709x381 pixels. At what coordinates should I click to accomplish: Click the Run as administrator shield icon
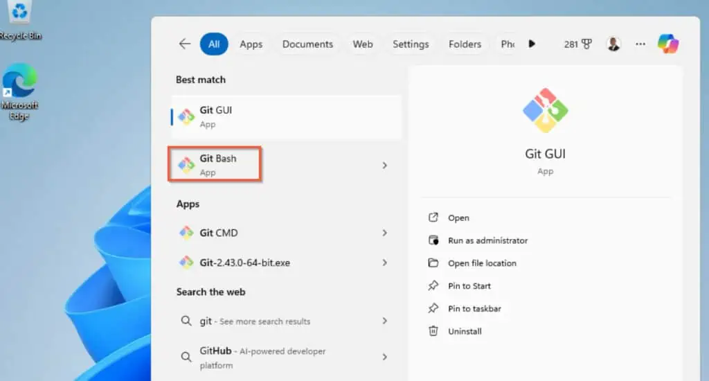click(433, 240)
